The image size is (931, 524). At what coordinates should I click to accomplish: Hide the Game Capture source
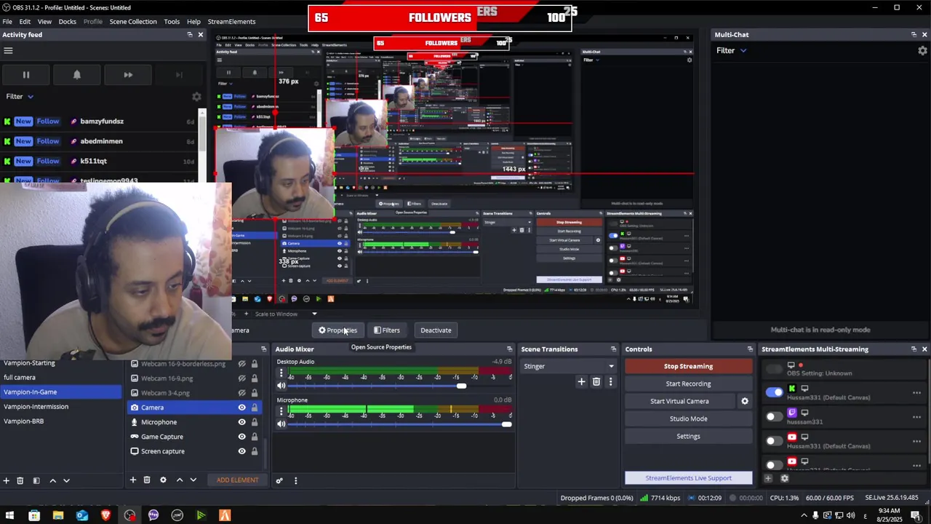pyautogui.click(x=241, y=437)
